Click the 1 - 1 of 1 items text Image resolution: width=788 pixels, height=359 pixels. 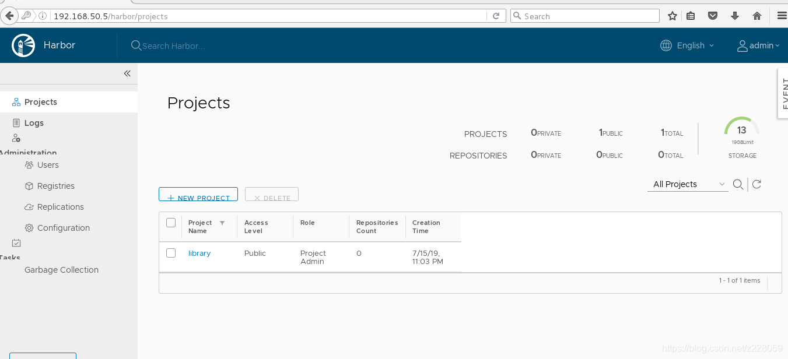pyautogui.click(x=740, y=280)
